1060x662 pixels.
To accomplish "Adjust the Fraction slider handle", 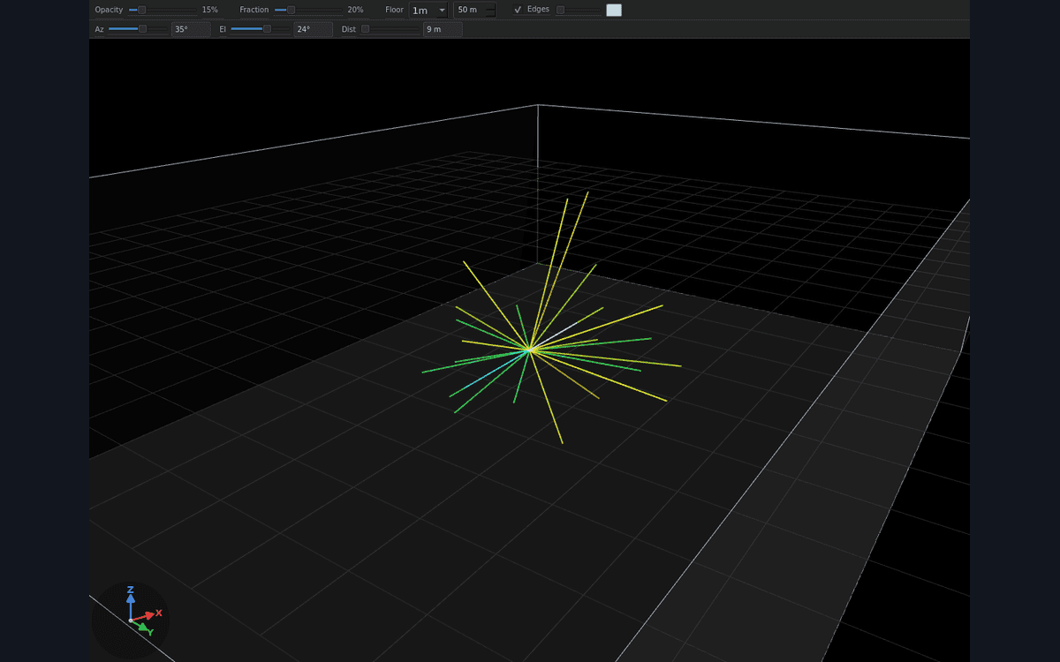I will [291, 10].
